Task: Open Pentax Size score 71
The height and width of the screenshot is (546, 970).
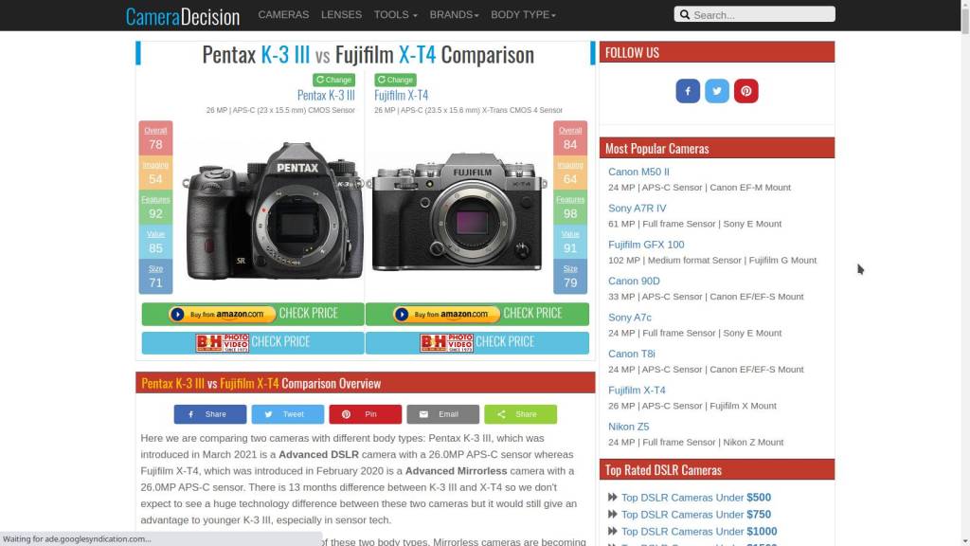Action: pyautogui.click(x=155, y=277)
